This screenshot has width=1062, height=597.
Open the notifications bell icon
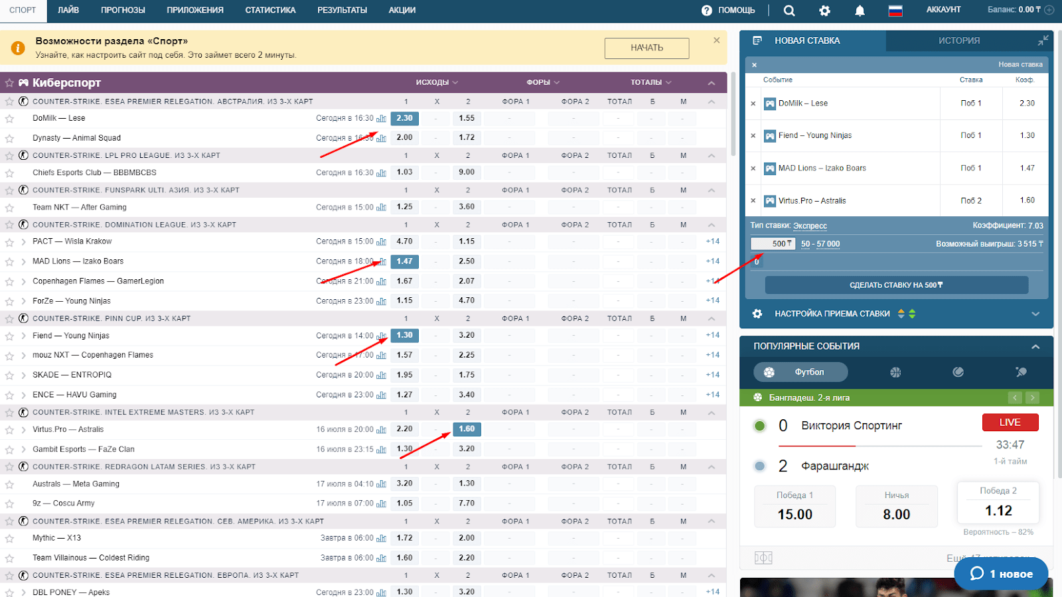[x=860, y=11]
